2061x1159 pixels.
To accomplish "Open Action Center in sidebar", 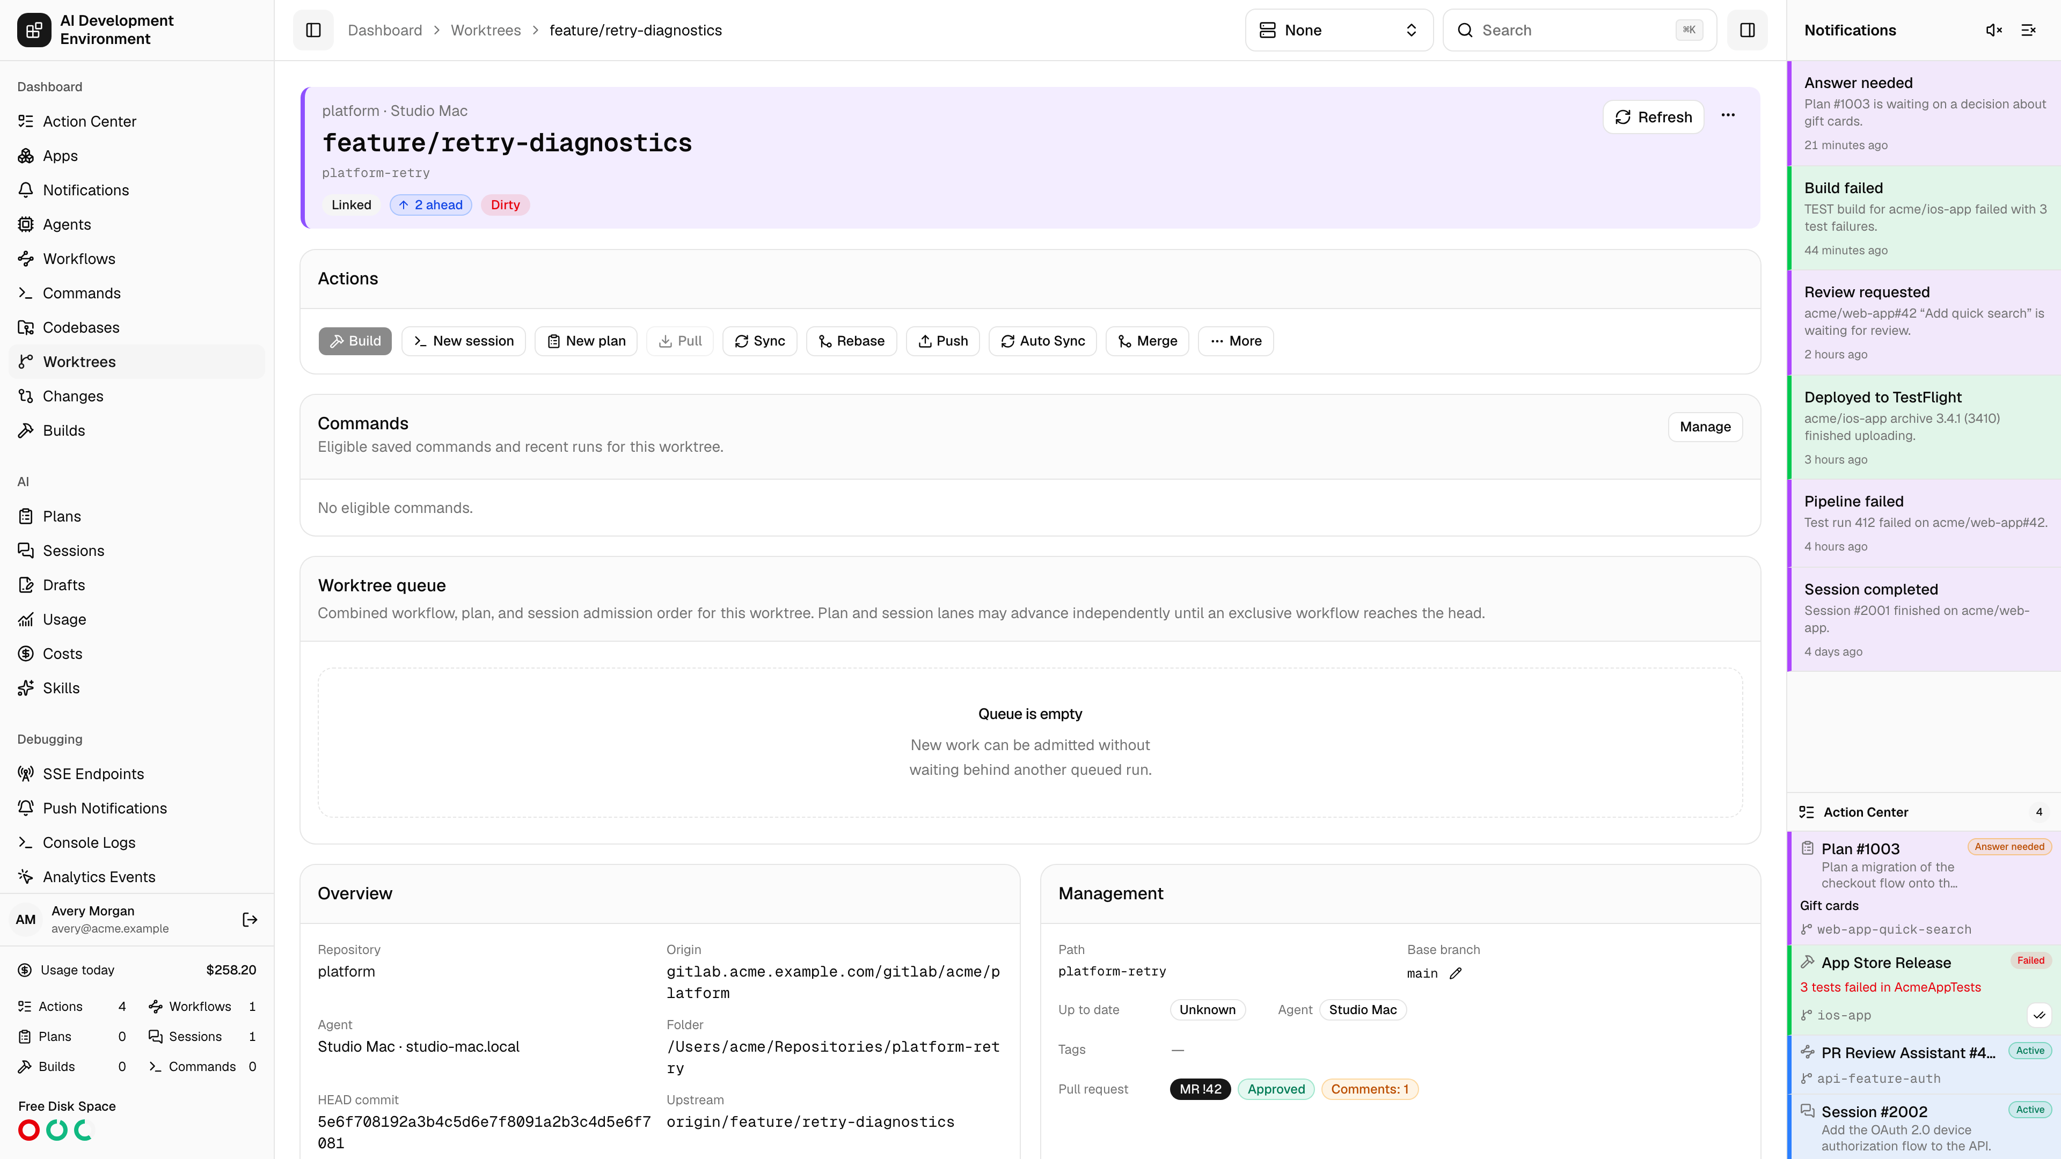I will tap(137, 122).
